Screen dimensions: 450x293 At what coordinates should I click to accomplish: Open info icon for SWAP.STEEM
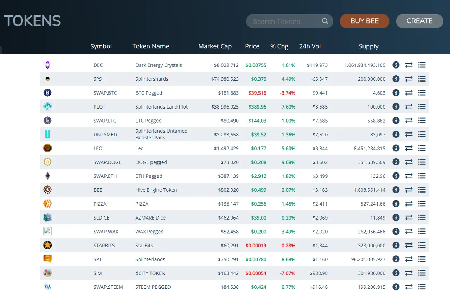point(396,287)
